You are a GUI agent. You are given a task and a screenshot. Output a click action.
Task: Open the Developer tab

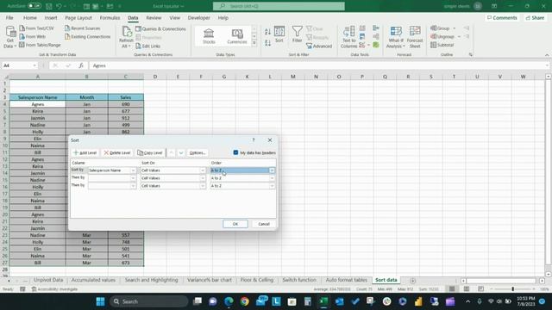199,17
